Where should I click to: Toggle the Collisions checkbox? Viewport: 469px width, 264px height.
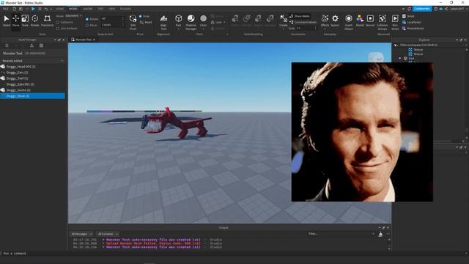click(58, 22)
